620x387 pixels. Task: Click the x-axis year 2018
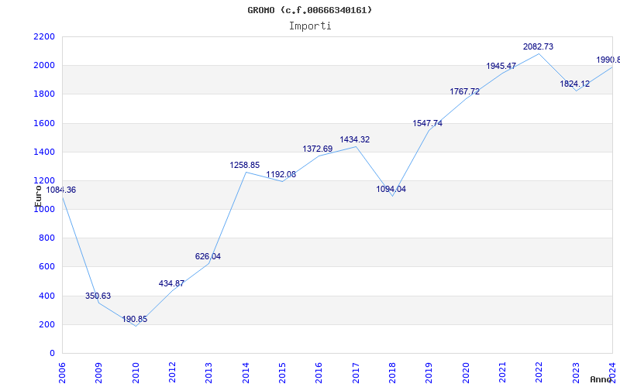coord(392,373)
